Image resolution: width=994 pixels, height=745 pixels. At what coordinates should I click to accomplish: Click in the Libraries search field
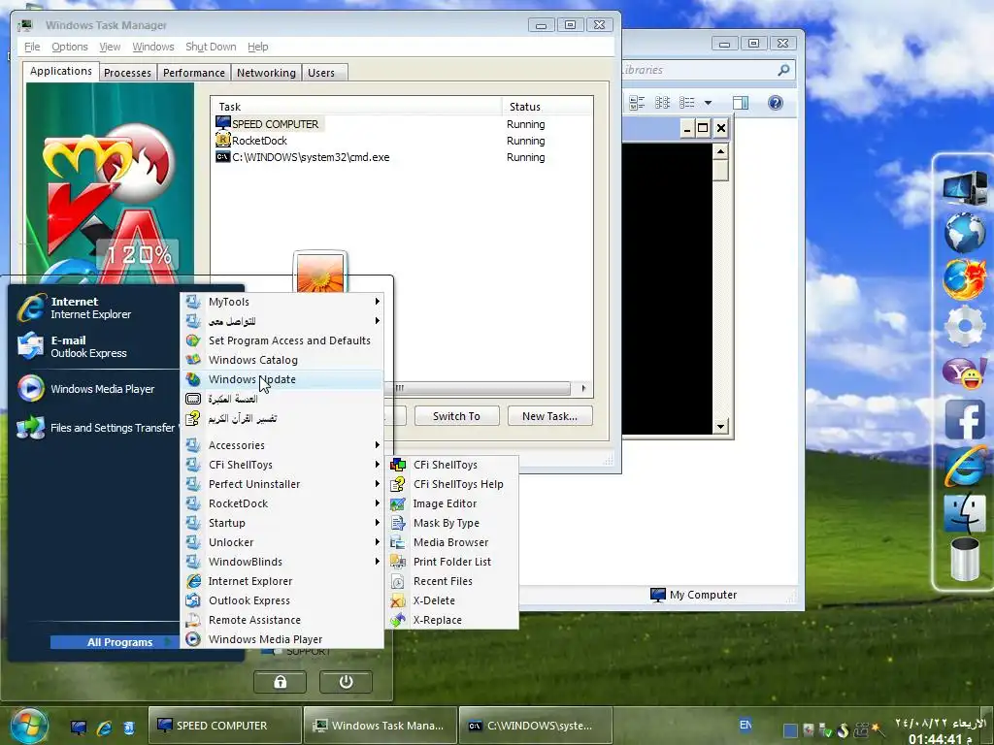(x=696, y=70)
